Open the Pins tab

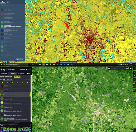click(29, 73)
